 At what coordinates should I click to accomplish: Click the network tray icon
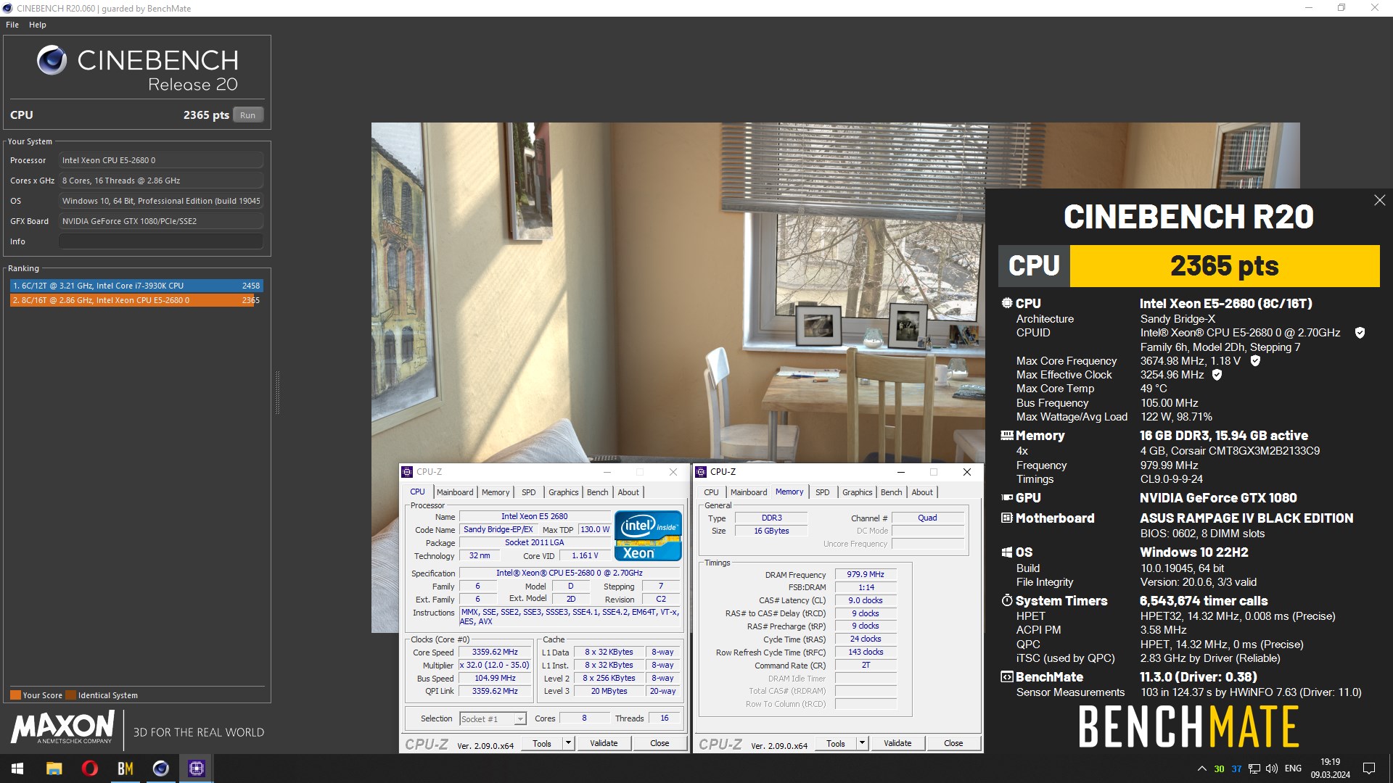point(1254,768)
